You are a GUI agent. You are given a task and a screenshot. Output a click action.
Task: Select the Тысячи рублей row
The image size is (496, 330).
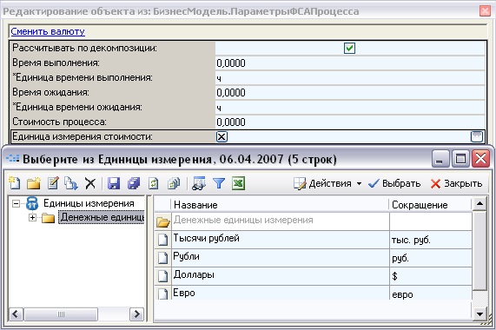(x=314, y=240)
